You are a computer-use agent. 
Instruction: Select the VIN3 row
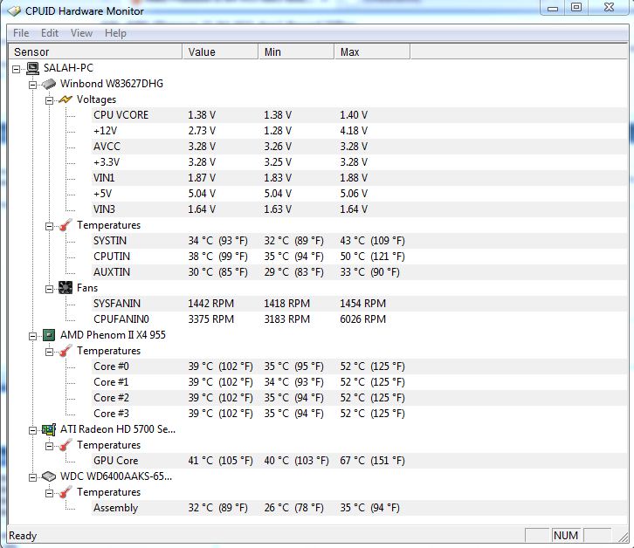point(359,209)
